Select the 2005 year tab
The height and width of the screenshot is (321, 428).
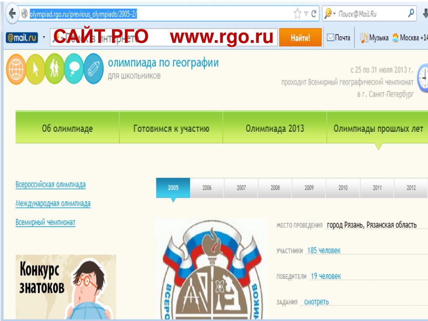tap(173, 188)
